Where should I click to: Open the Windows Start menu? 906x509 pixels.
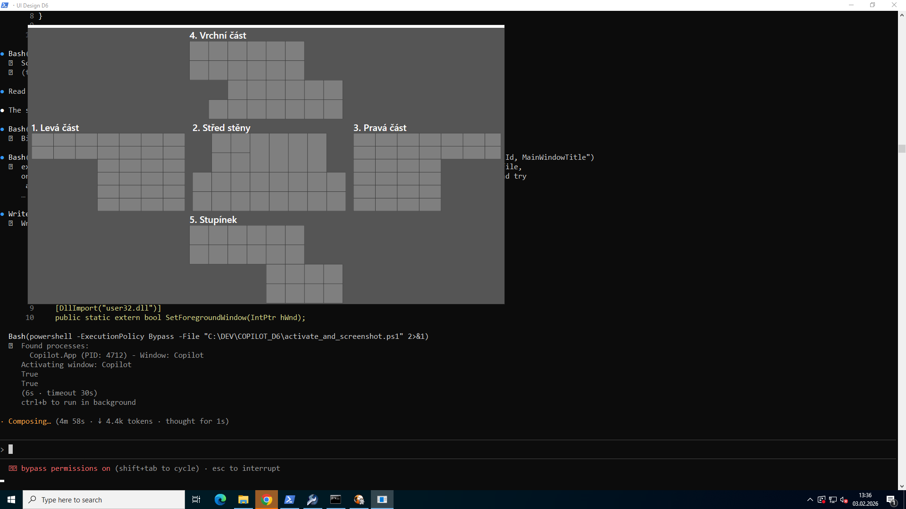click(x=11, y=500)
